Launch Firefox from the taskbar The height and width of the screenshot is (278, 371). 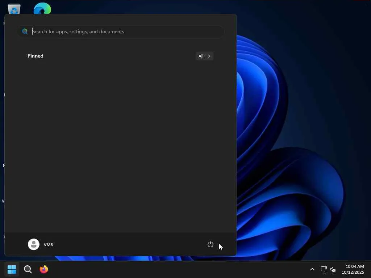[x=44, y=269]
